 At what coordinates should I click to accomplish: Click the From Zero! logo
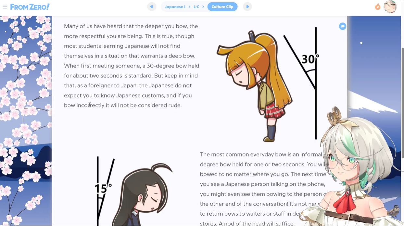click(x=30, y=6)
